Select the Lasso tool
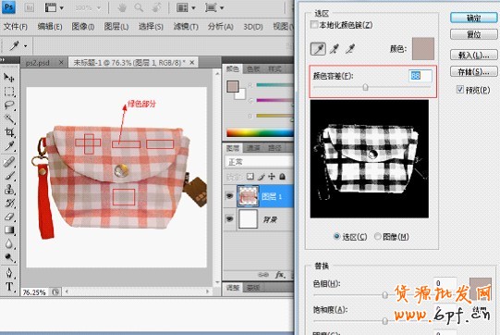Image resolution: width=500 pixels, height=335 pixels. point(9,105)
